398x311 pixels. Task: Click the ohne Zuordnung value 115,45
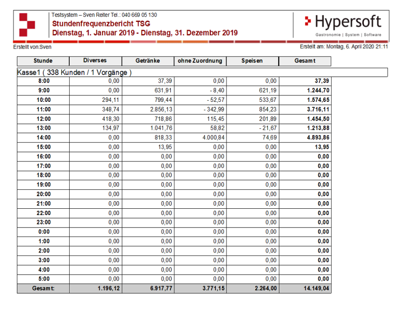pyautogui.click(x=215, y=119)
